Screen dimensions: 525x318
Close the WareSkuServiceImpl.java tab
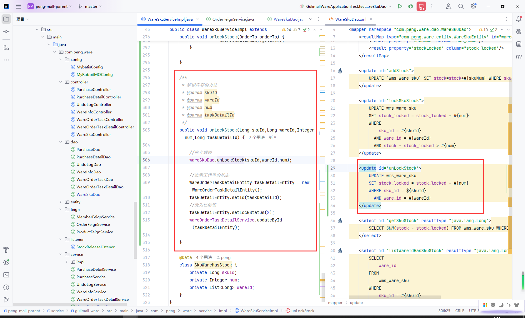click(197, 19)
